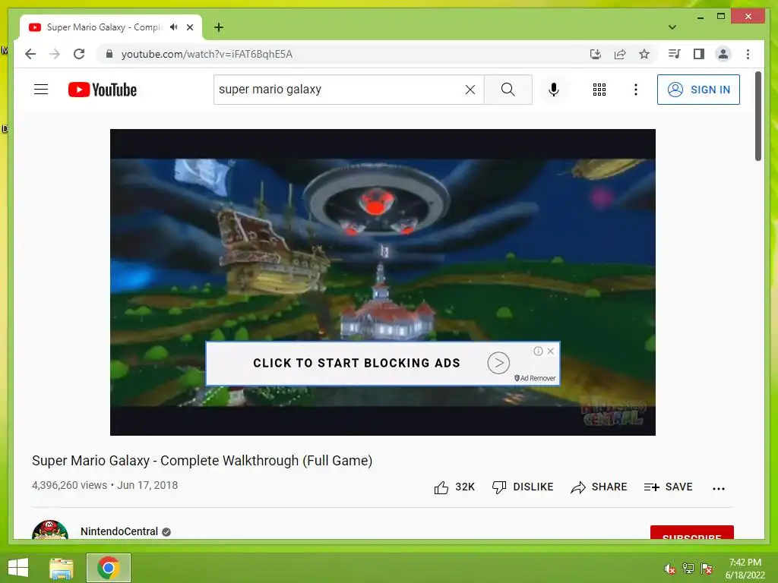
Task: Open Chrome three-dot menu
Action: pyautogui.click(x=748, y=54)
